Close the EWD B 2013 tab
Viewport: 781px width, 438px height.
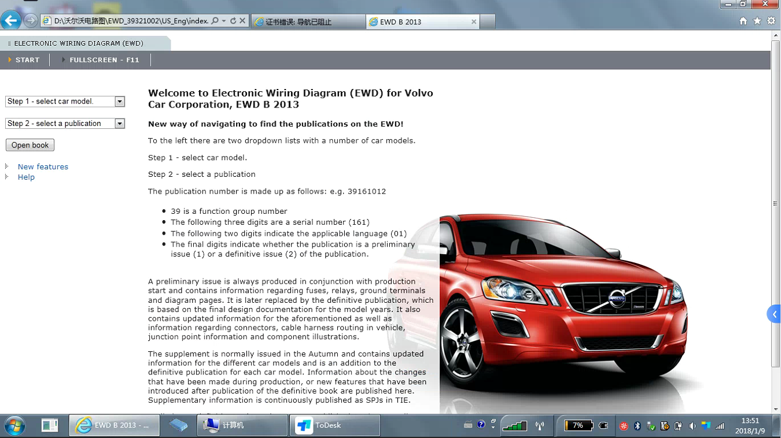coord(474,21)
